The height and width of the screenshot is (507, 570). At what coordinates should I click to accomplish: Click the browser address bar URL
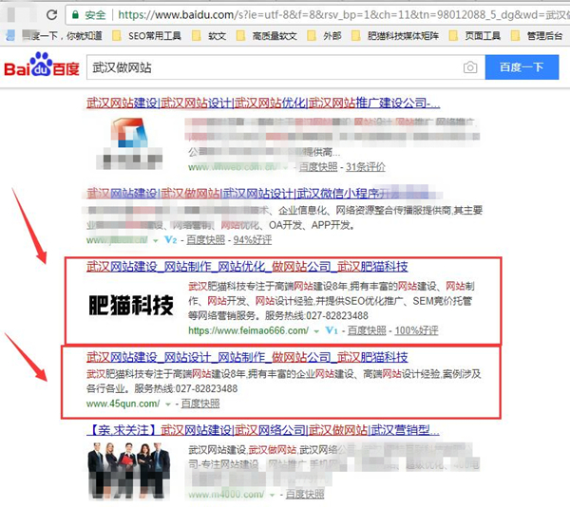(x=342, y=14)
